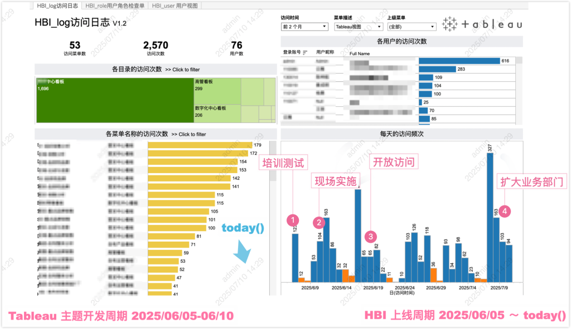Select the user bar labeled 283
The height and width of the screenshot is (329, 571).
[437, 69]
